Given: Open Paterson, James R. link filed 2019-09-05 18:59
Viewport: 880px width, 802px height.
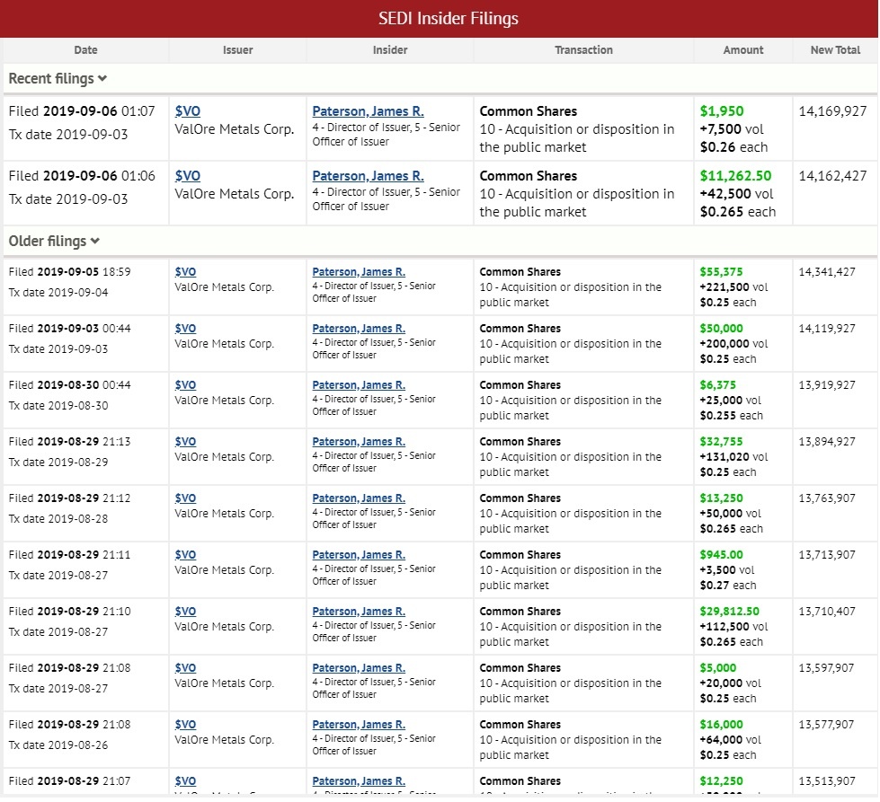Looking at the screenshot, I should pos(359,272).
